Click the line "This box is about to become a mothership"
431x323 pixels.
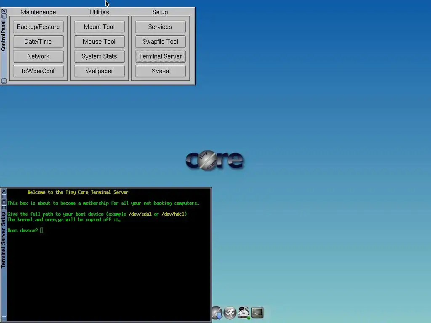[x=104, y=203]
